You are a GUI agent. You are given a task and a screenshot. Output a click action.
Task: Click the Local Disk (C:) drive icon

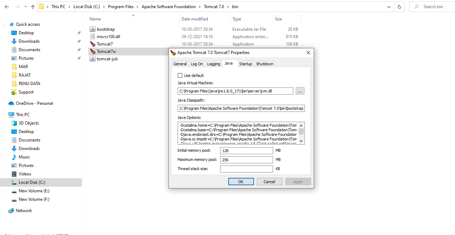pos(14,182)
